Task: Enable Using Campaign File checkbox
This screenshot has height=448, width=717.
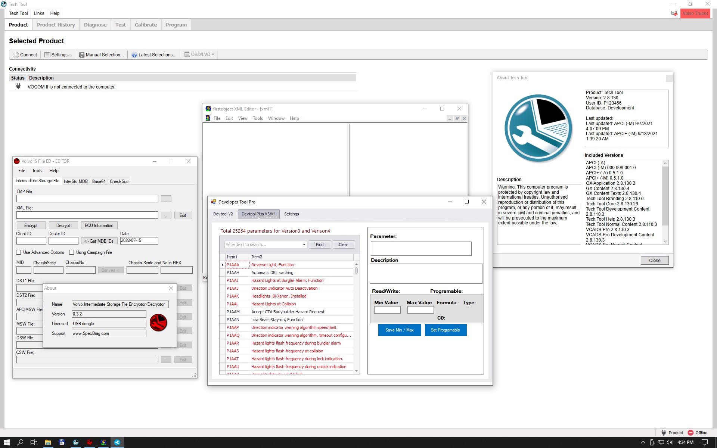Action: 72,252
